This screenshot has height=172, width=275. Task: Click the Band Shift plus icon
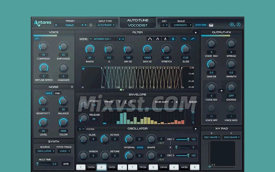(x=177, y=102)
